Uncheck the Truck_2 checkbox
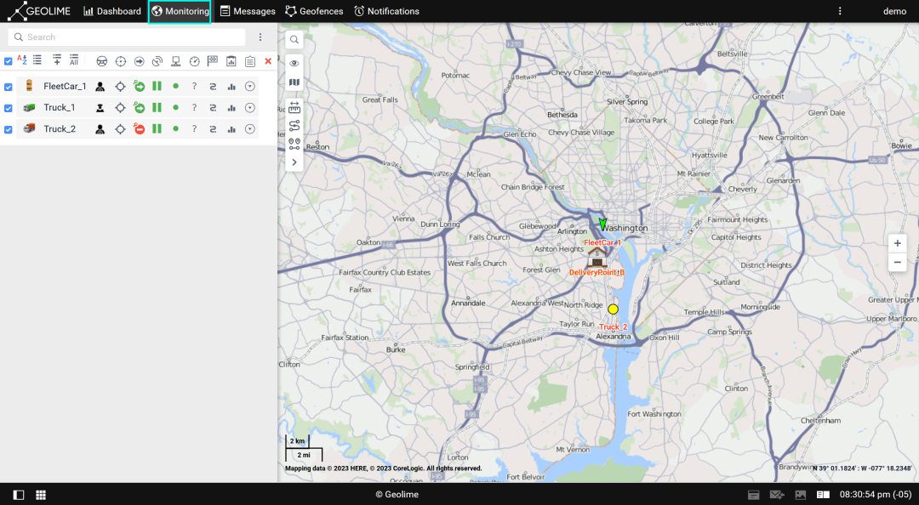Screen dimensions: 919x505 [x=9, y=129]
